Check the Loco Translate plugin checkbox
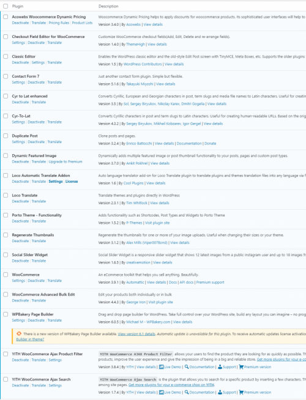 click(x=6, y=195)
